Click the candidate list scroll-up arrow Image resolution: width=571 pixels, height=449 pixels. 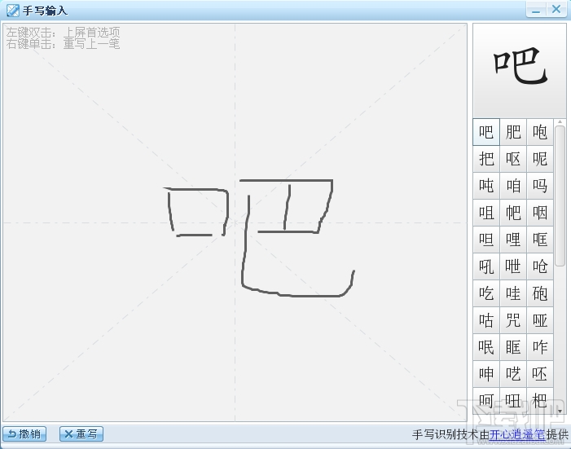click(x=560, y=121)
